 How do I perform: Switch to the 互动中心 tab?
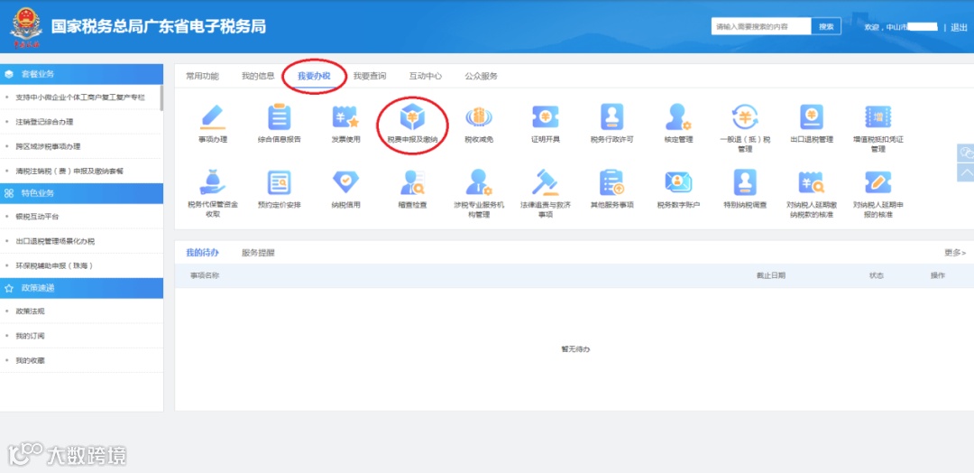click(426, 76)
